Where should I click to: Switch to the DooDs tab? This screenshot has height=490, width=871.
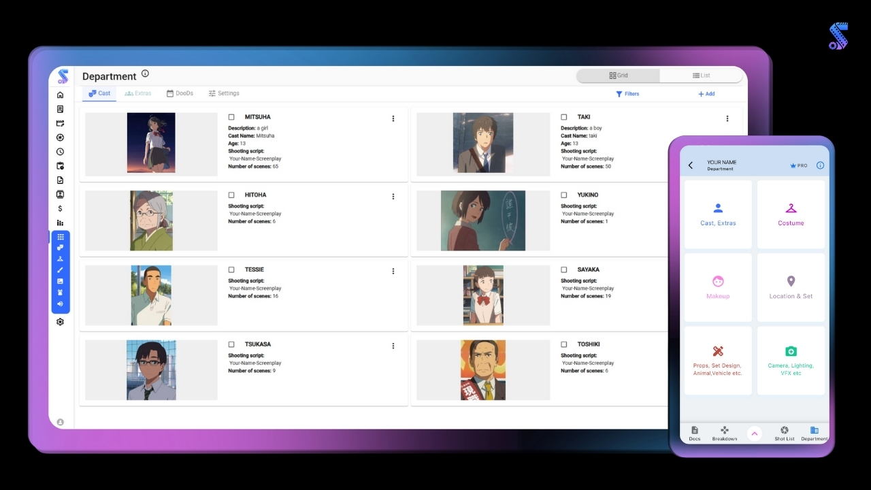coord(180,93)
